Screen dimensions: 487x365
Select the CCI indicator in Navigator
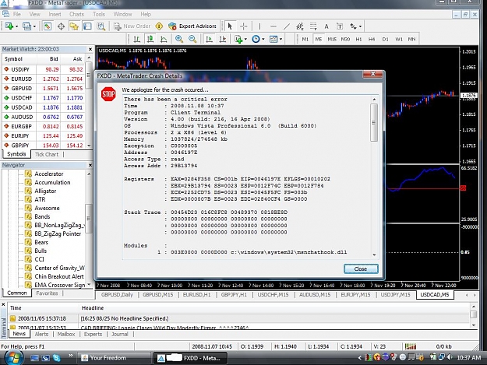[39, 259]
